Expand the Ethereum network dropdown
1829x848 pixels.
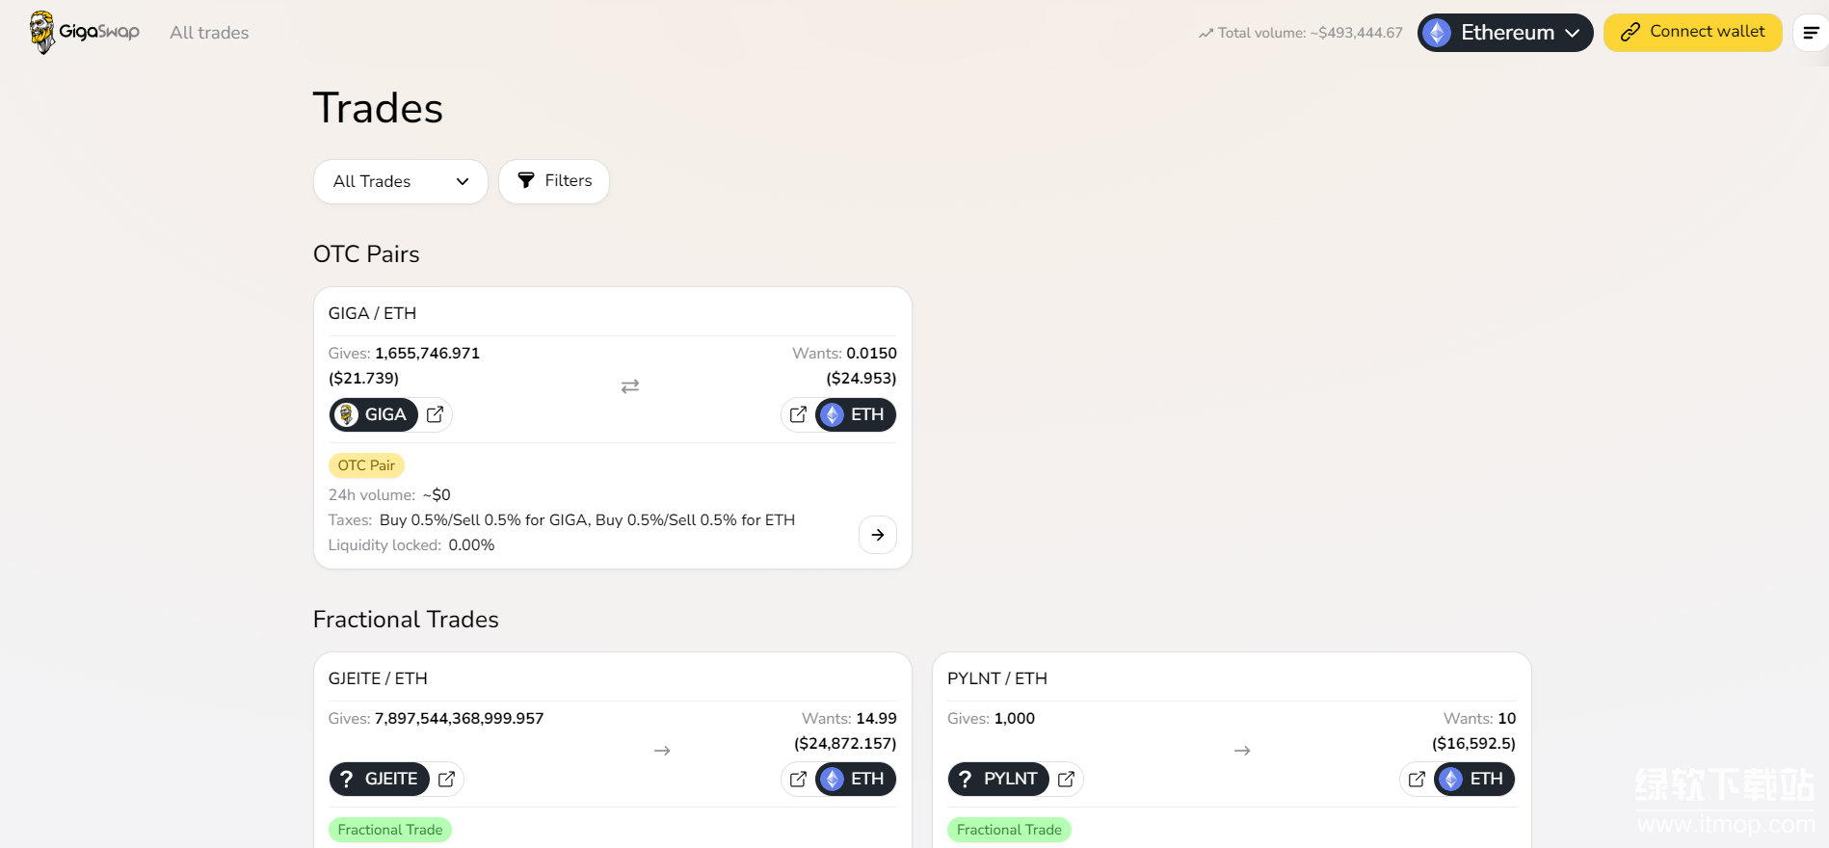point(1504,33)
